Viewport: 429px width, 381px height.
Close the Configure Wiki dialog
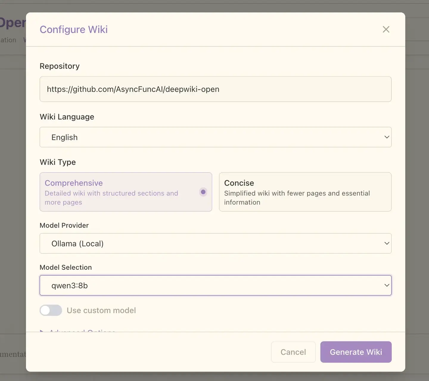[x=386, y=29]
